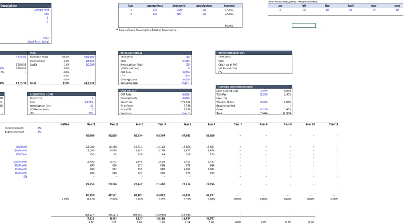Select Year 1 gross income '60,000'

90,135
